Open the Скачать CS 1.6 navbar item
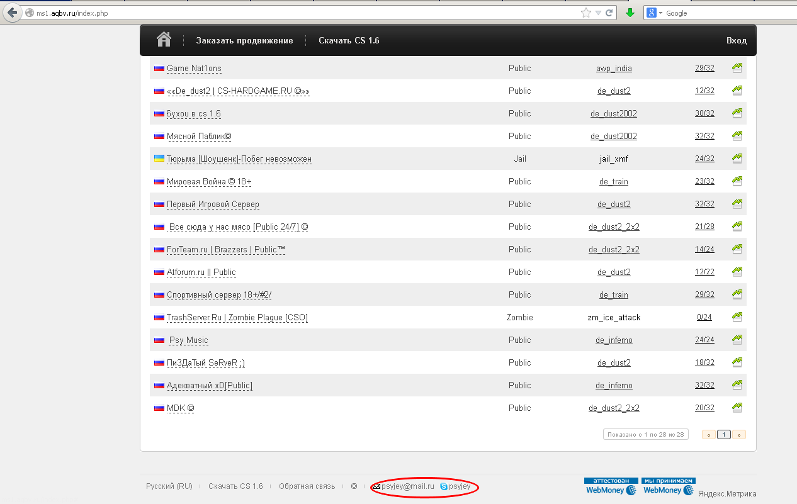797x504 pixels. [349, 40]
